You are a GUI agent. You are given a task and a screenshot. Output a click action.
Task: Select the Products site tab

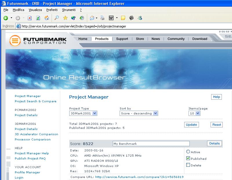point(102,39)
